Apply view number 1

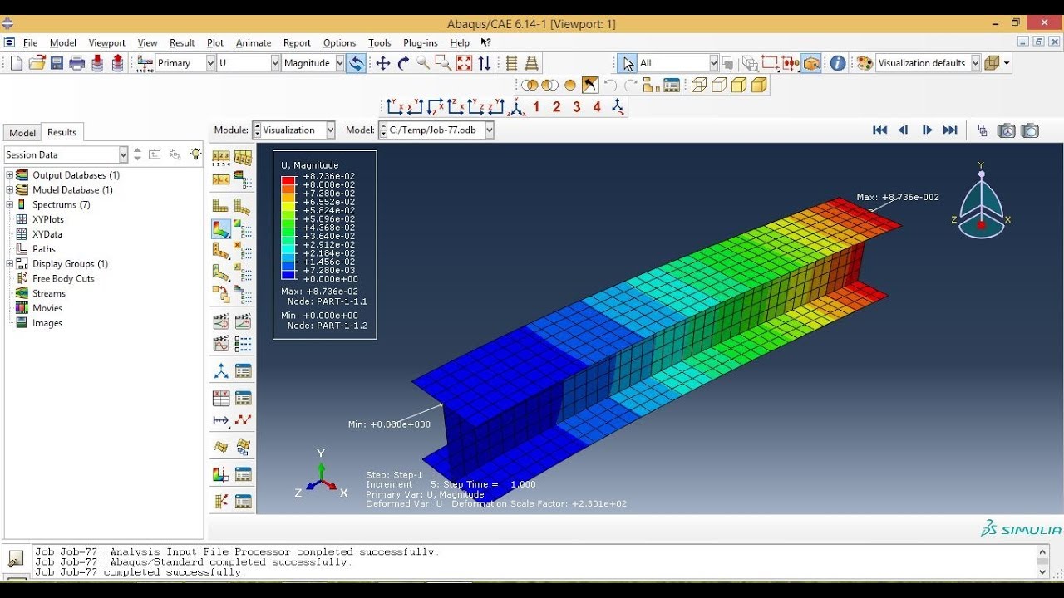(536, 106)
